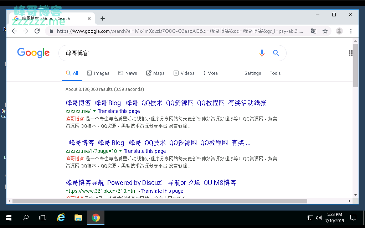
Task: Click the zzzzzz.me/t/?page=10 URL text
Action: coord(91,151)
